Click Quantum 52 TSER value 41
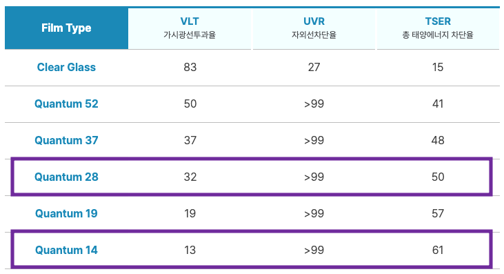Viewport: 504px width, 274px height. [x=438, y=104]
